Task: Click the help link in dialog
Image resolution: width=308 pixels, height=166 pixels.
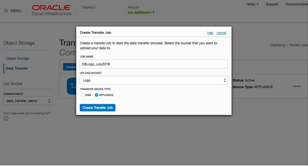Action: click(210, 33)
